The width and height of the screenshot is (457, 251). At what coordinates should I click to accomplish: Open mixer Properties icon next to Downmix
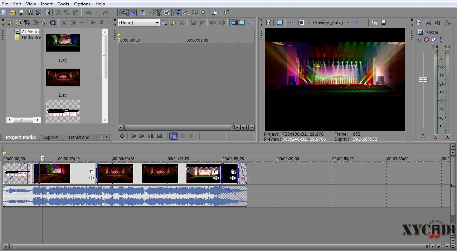pyautogui.click(x=419, y=23)
